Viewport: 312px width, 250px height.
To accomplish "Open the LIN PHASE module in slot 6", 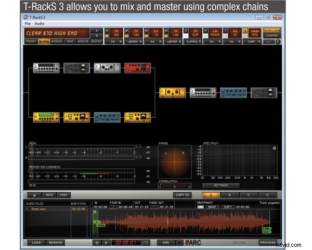I will (215, 33).
